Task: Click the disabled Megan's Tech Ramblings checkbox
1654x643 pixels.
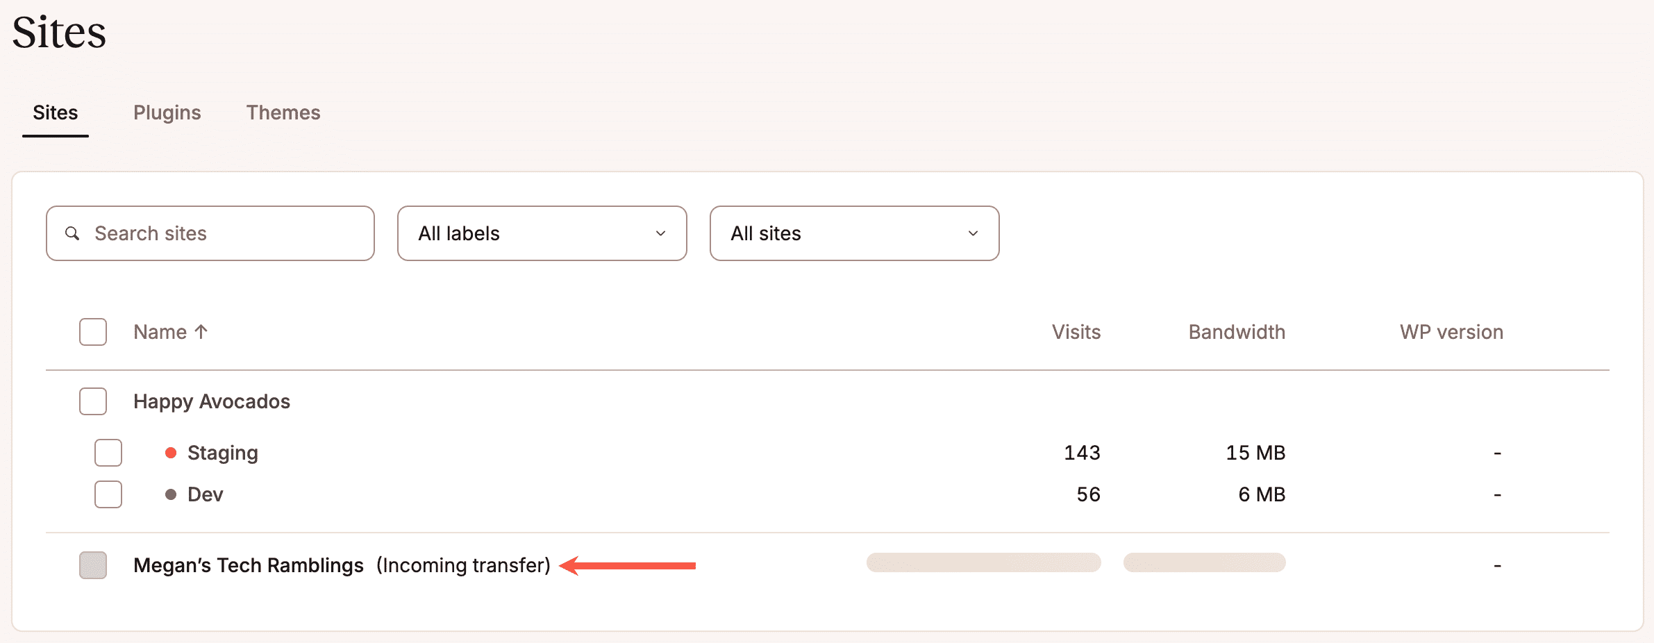Action: (92, 565)
